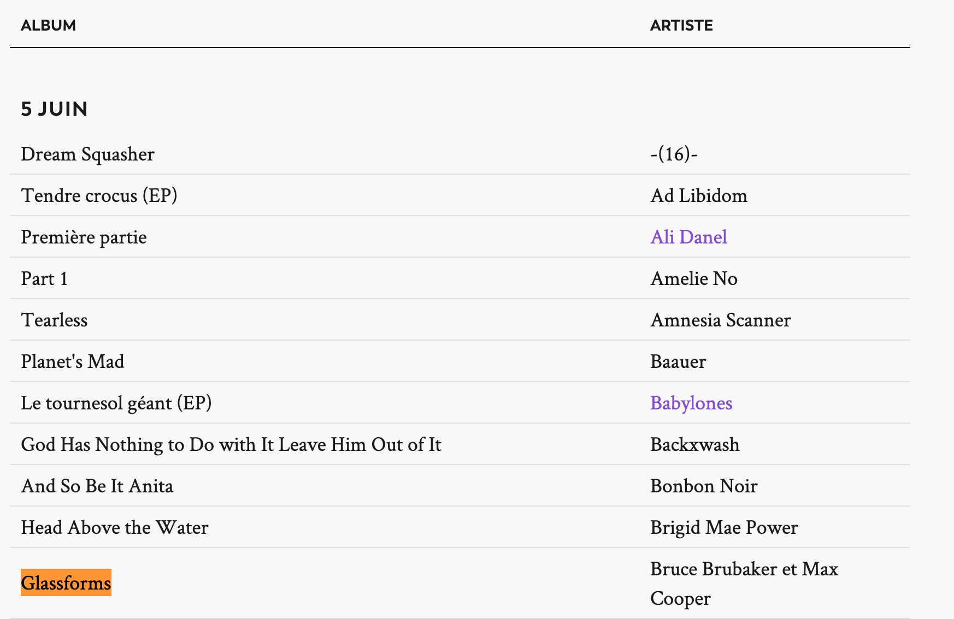The image size is (954, 619).
Task: Click Le tournesol géant (EP) title
Action: (116, 403)
